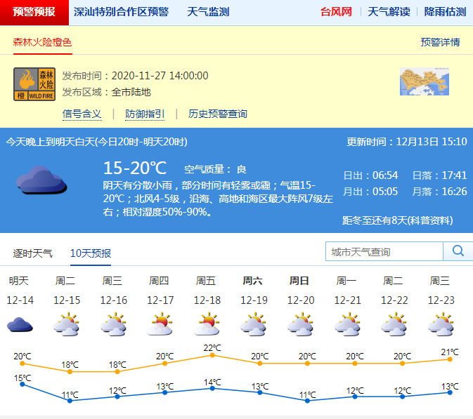Click the 防御指引 link

point(145,114)
